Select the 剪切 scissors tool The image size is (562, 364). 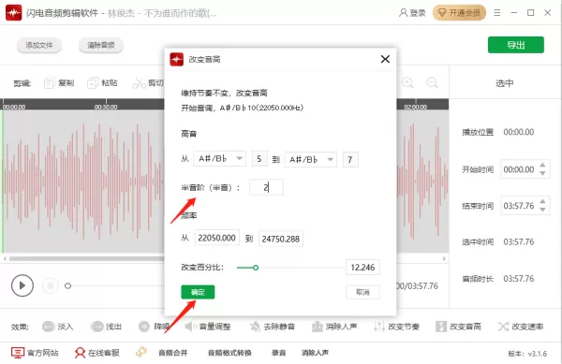click(148, 83)
